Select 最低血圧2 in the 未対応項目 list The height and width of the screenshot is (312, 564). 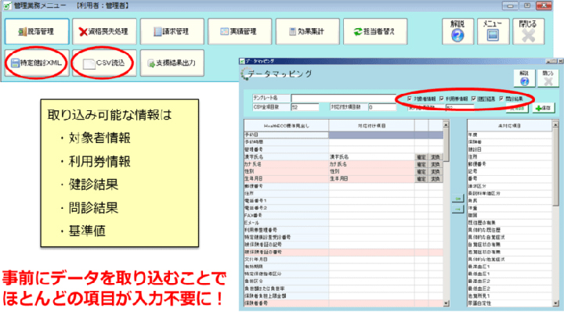click(x=509, y=289)
